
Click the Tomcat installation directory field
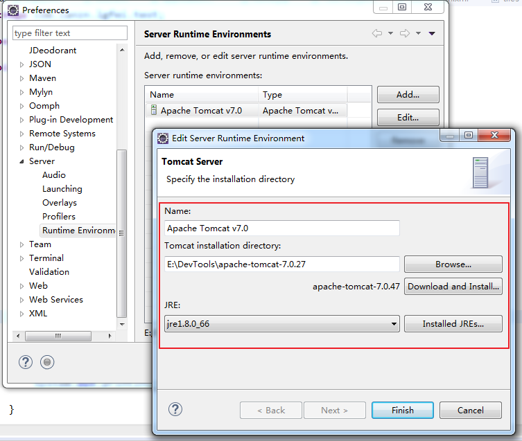[282, 264]
